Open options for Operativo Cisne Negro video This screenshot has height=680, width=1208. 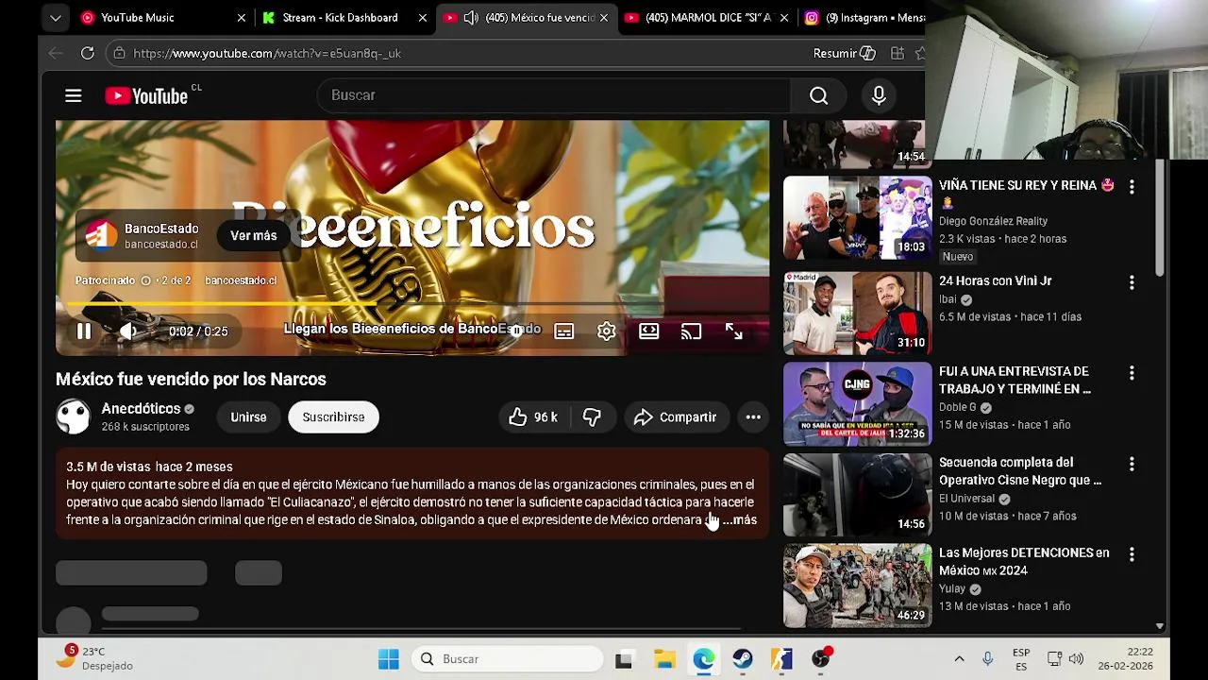point(1132,464)
